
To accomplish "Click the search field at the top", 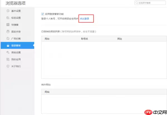I will [150, 3].
